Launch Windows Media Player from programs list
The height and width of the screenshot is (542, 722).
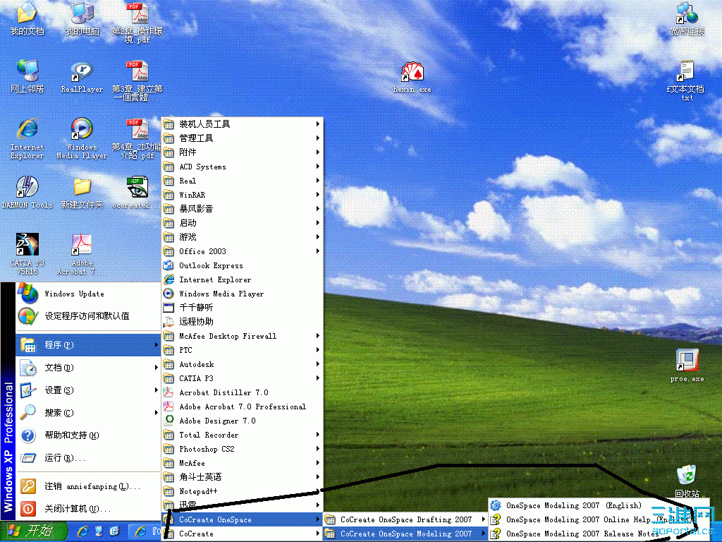(243, 294)
